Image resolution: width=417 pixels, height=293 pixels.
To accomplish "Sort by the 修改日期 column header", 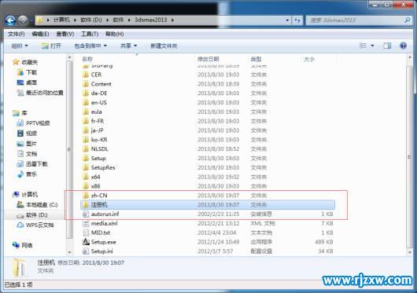I will tap(208, 59).
